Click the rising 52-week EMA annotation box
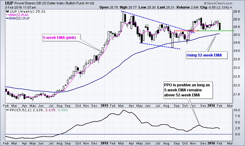This screenshot has width=245, height=146. point(206,55)
